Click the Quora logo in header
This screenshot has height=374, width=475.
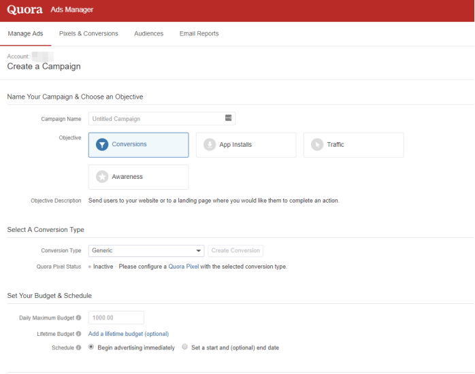click(x=24, y=10)
